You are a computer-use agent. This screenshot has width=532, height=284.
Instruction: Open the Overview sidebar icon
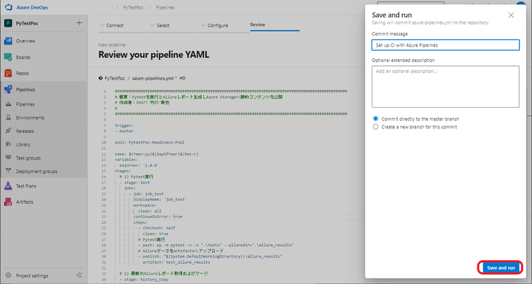pyautogui.click(x=8, y=41)
